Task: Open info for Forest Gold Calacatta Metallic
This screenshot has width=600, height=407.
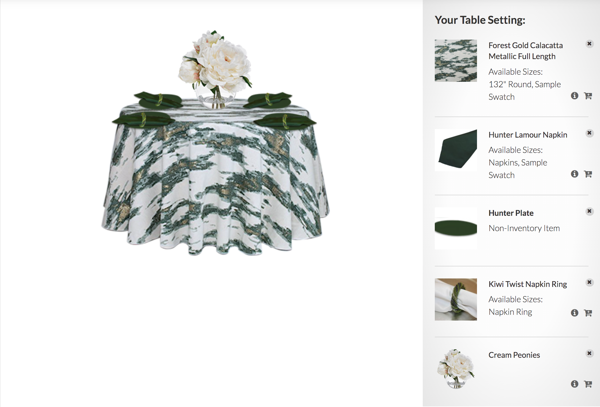Action: click(x=575, y=96)
